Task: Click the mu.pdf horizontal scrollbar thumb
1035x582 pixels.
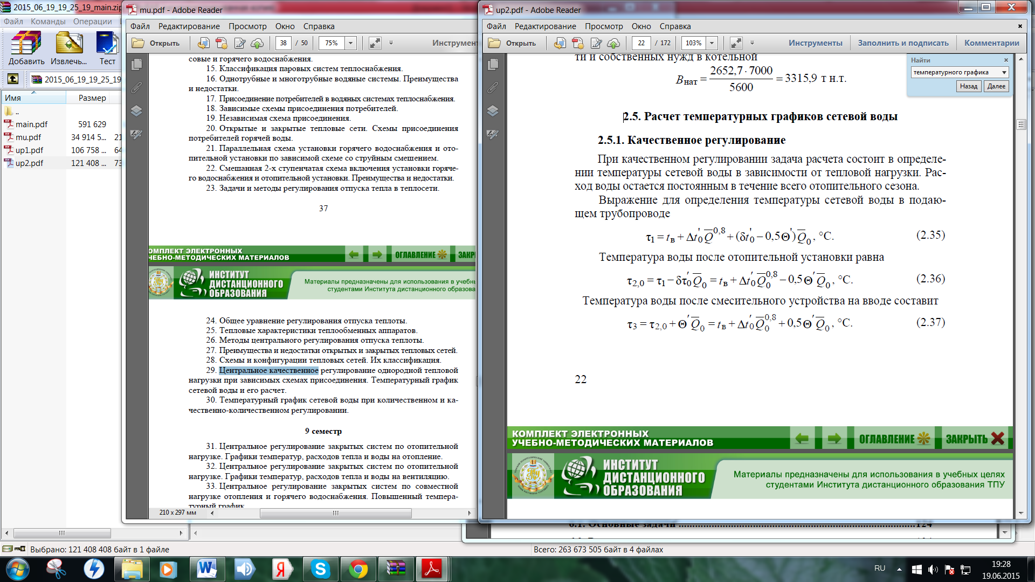Action: 335,513
